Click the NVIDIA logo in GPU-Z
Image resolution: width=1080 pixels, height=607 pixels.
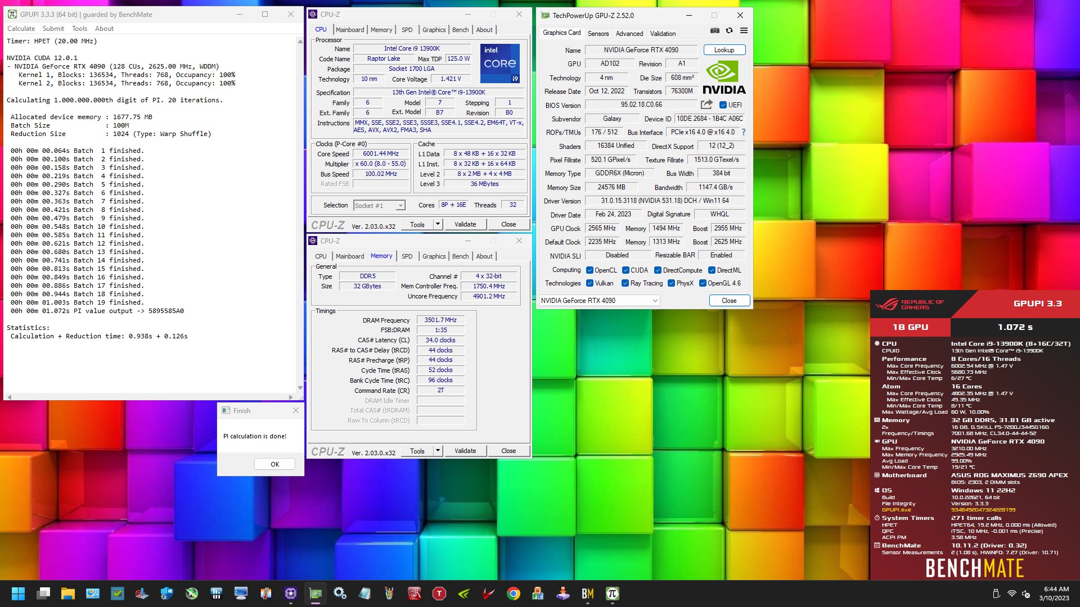[724, 78]
